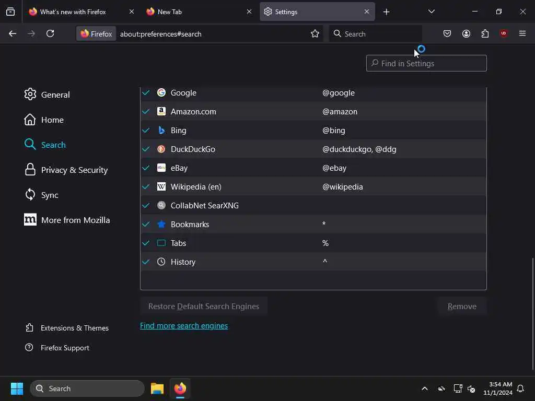The height and width of the screenshot is (401, 535).
Task: Open File Explorer from taskbar
Action: [157, 388]
